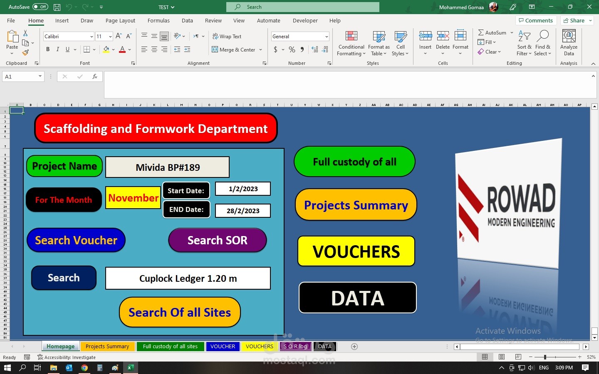Click Merge & Center button

pos(234,49)
